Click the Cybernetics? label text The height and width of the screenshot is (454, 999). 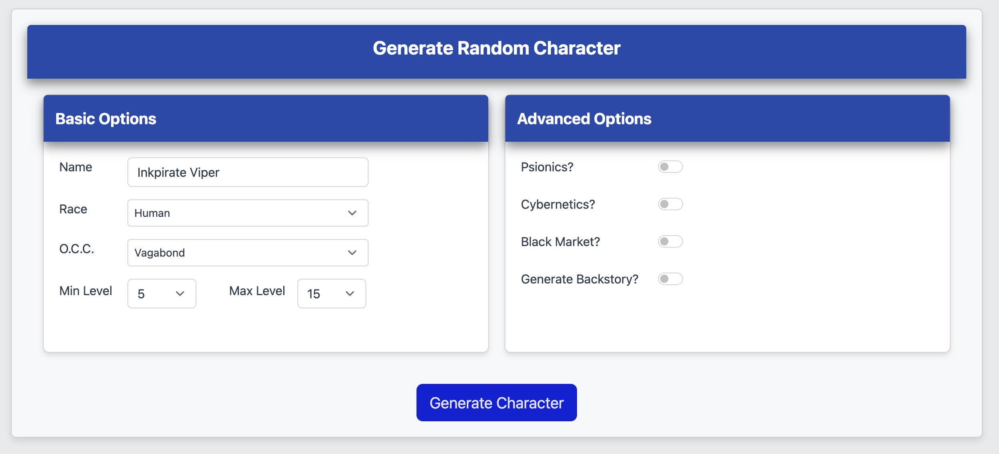tap(558, 204)
